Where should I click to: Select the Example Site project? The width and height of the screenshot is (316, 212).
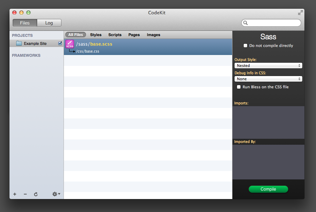37,43
